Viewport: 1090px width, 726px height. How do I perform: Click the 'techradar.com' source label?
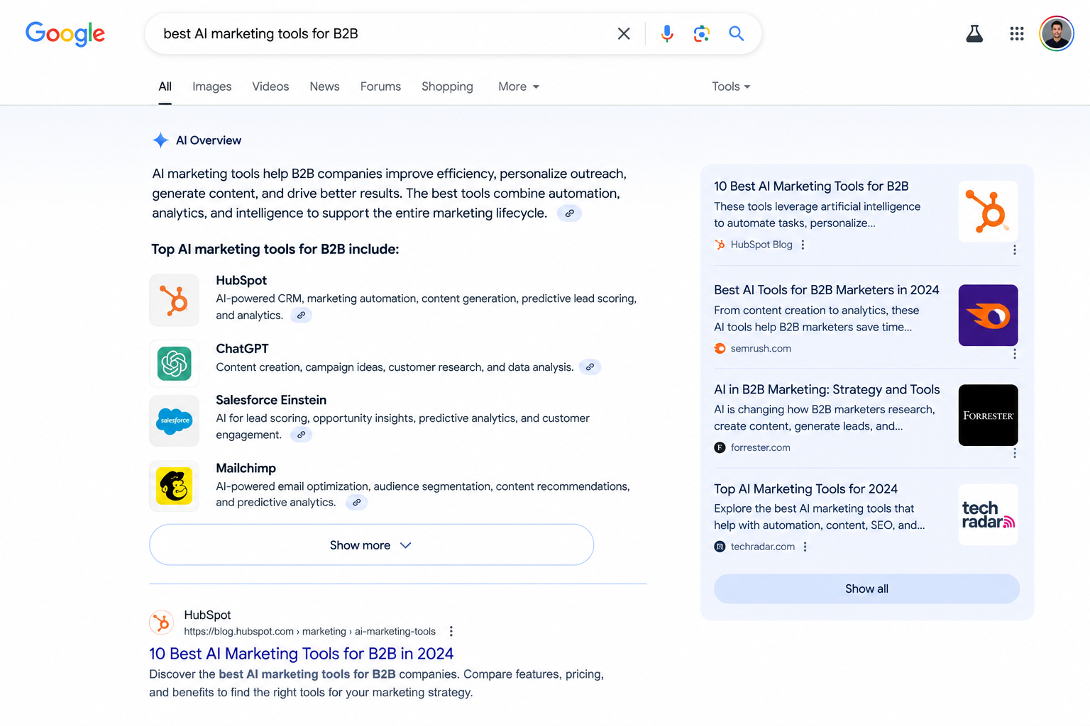pyautogui.click(x=763, y=547)
